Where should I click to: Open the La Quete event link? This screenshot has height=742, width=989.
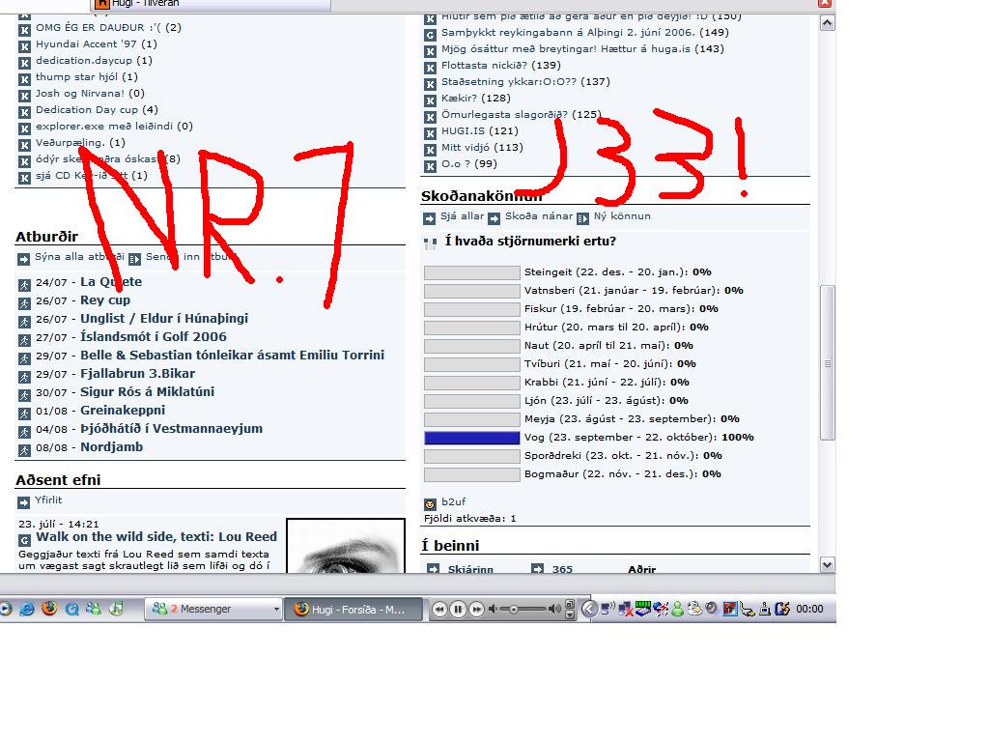pos(111,281)
